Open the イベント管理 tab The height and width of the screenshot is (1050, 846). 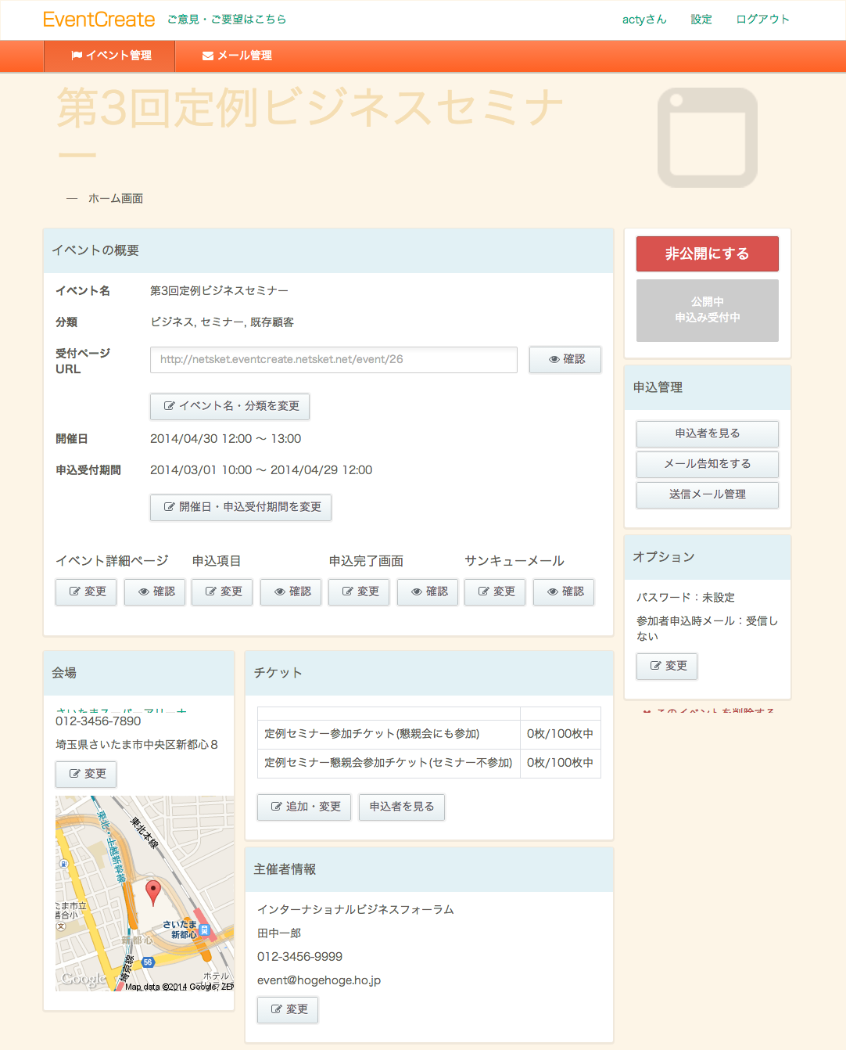click(110, 56)
